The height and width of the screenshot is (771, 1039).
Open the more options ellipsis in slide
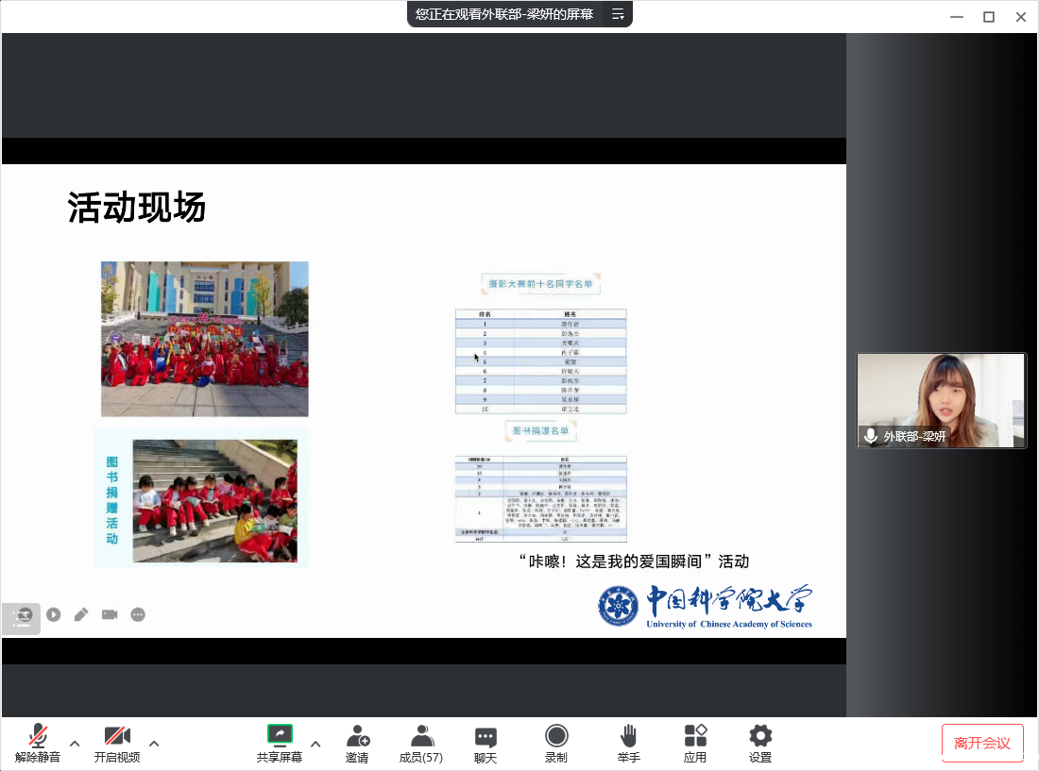pyautogui.click(x=138, y=614)
